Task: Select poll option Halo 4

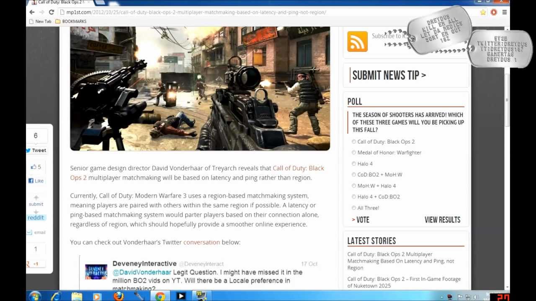Action: pos(354,164)
